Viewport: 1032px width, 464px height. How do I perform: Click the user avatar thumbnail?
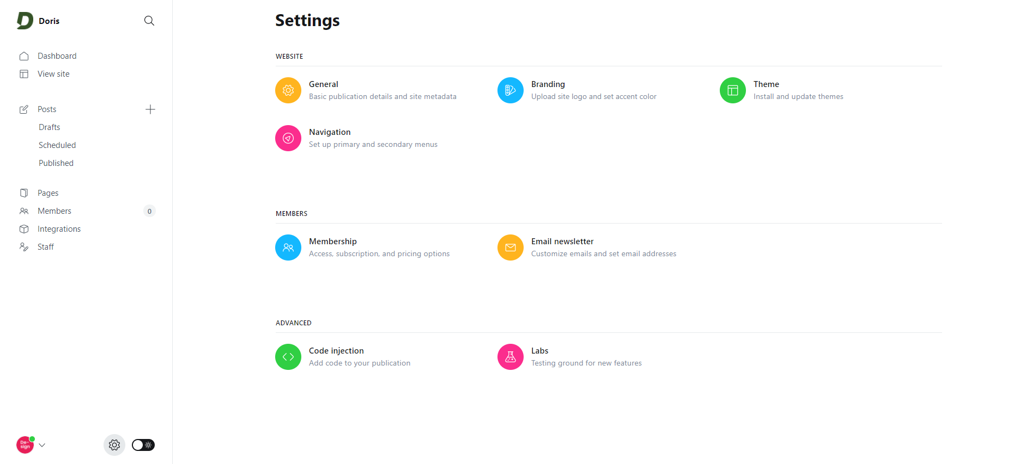[25, 445]
